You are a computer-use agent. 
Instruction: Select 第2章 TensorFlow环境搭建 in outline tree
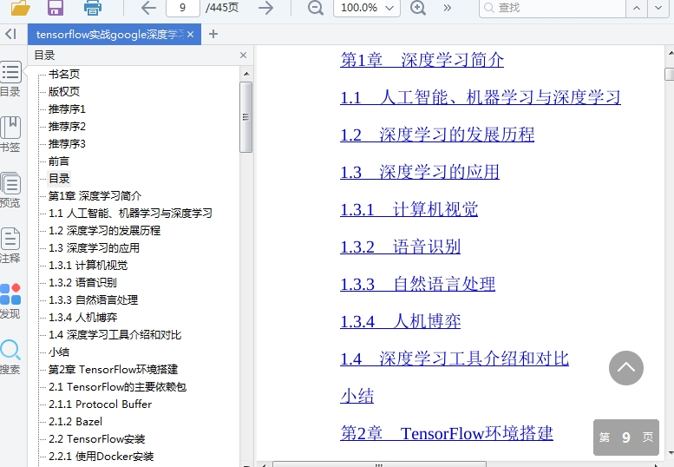click(x=113, y=370)
